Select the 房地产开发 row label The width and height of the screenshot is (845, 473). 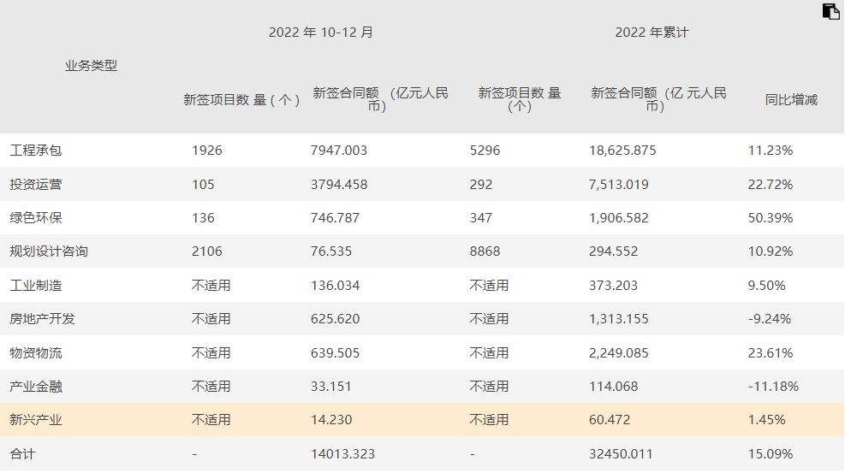tap(42, 319)
